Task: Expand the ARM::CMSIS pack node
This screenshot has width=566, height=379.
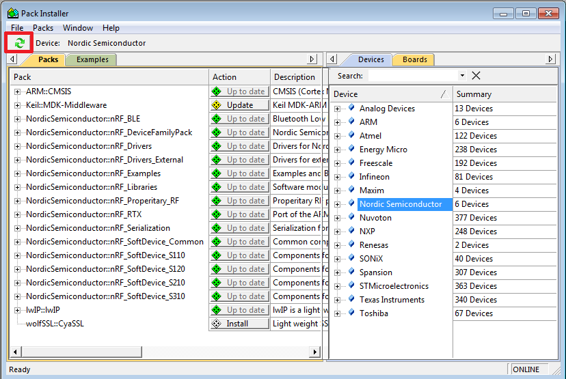Action: click(17, 92)
